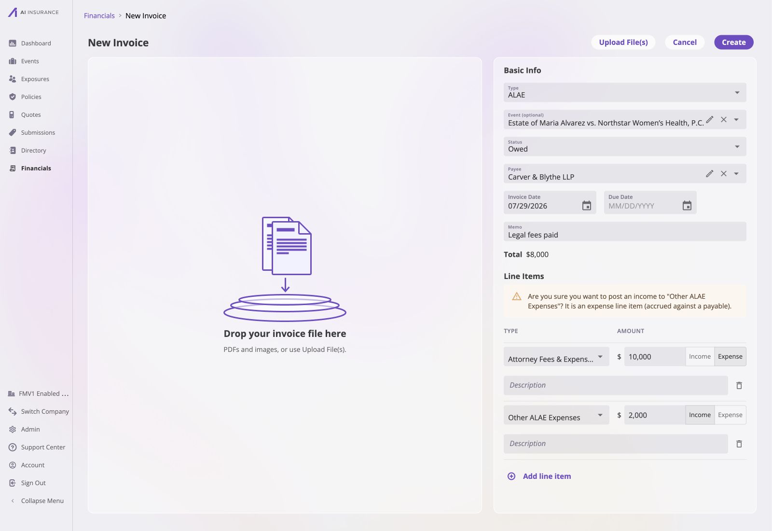Screen dimensions: 772x531
Task: Open Support Center in sidebar
Action: [43, 447]
